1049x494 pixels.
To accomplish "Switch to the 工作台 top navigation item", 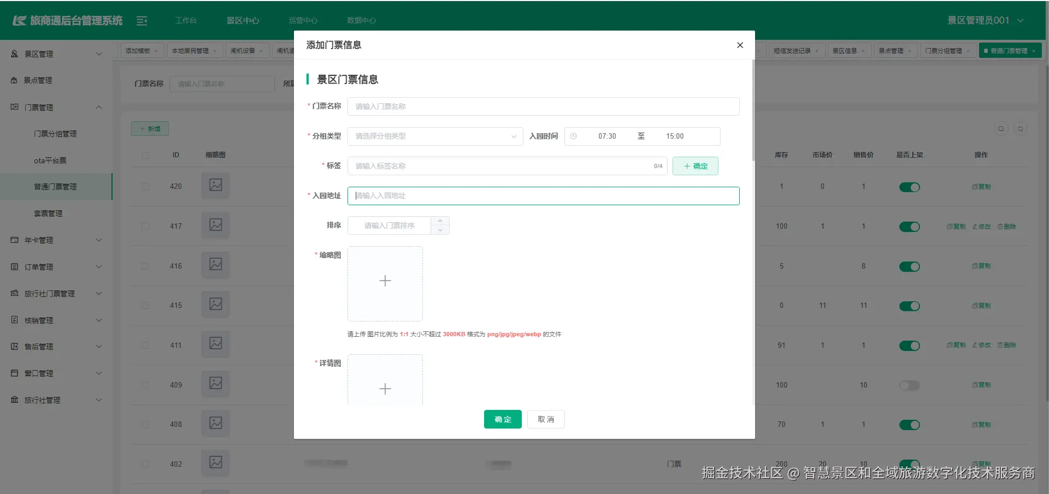I will [186, 20].
